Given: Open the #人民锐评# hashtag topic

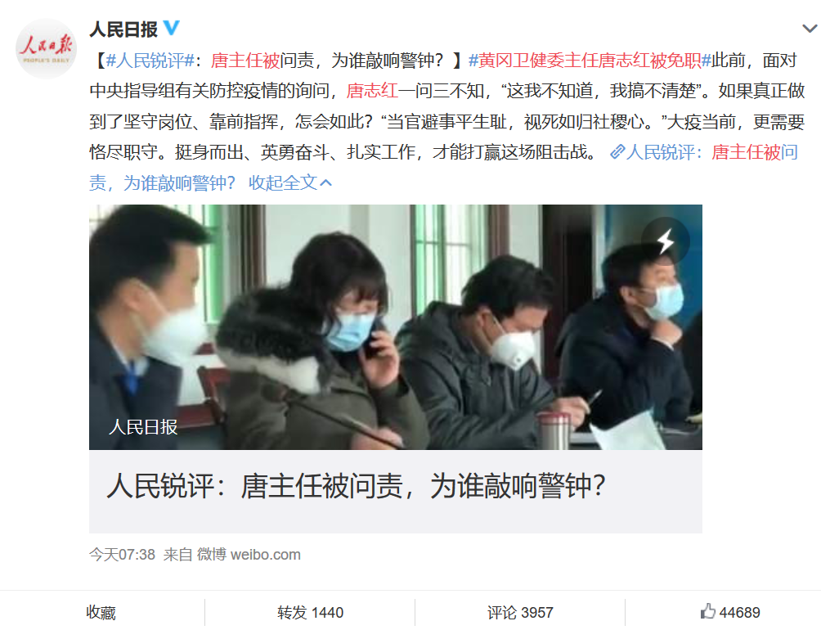Looking at the screenshot, I should coord(150,61).
